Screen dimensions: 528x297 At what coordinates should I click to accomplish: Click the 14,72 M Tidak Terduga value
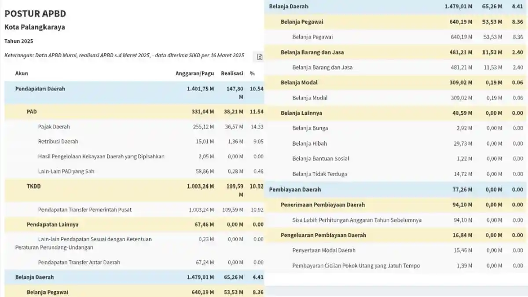(x=463, y=174)
